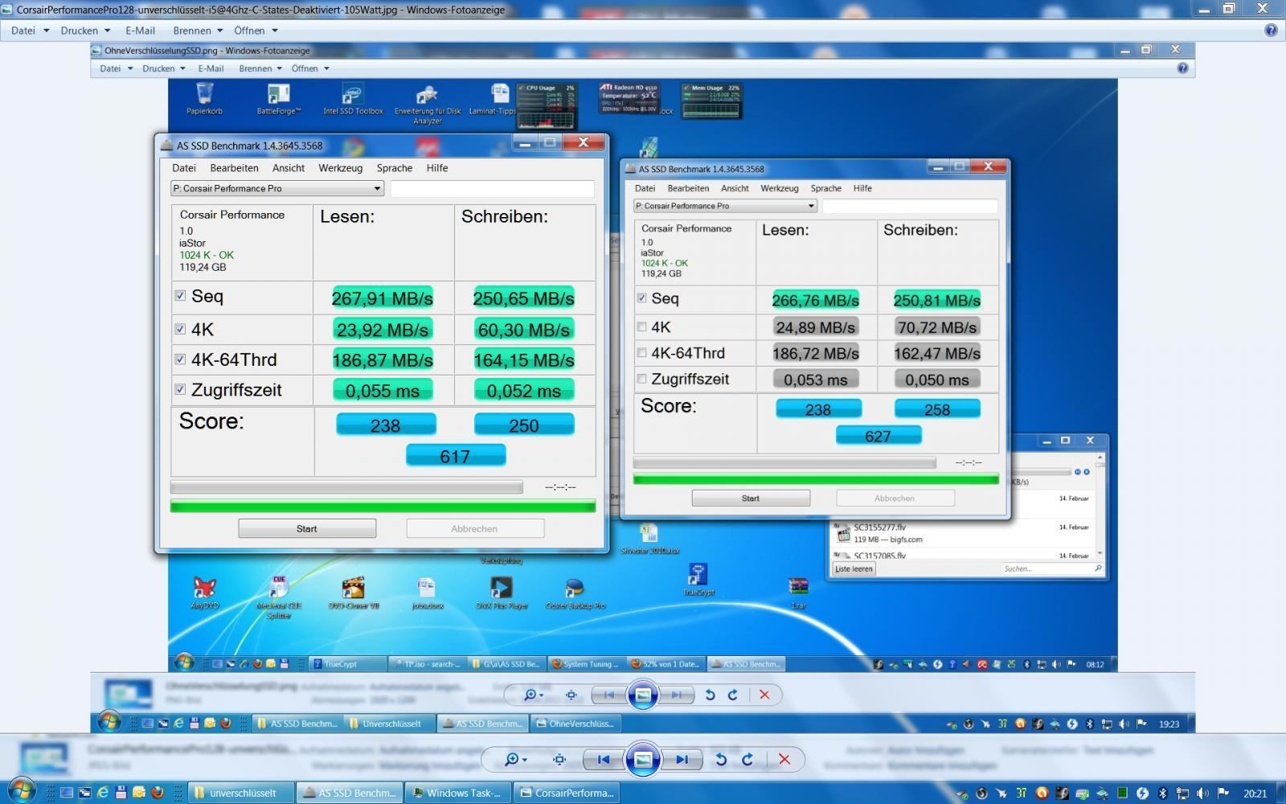Click E-Mail in the outer viewer toolbar
The width and height of the screenshot is (1286, 804).
tap(140, 31)
